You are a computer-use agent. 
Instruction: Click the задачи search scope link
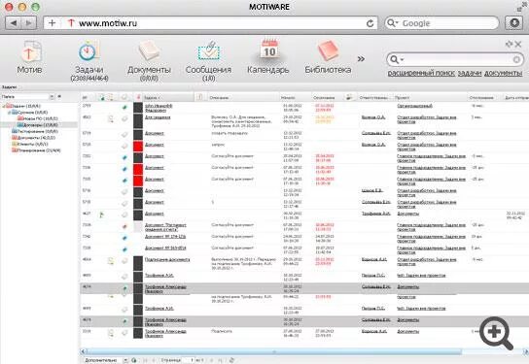click(470, 73)
